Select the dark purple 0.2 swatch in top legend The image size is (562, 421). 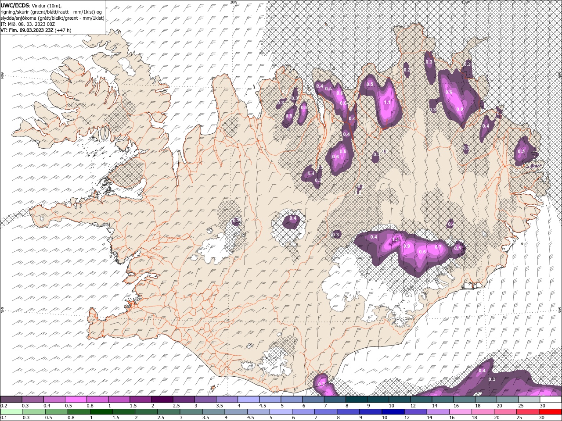click(11, 400)
